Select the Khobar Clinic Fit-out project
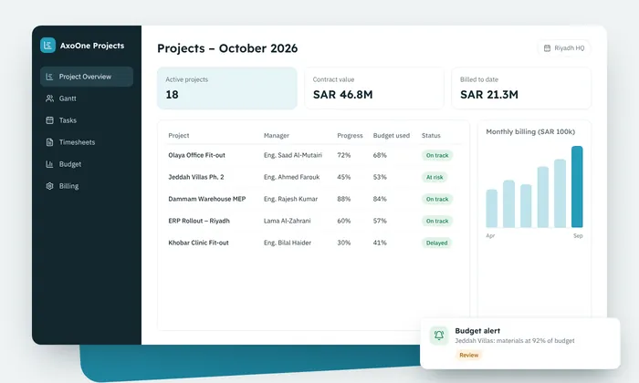This screenshot has width=639, height=383. (198, 243)
